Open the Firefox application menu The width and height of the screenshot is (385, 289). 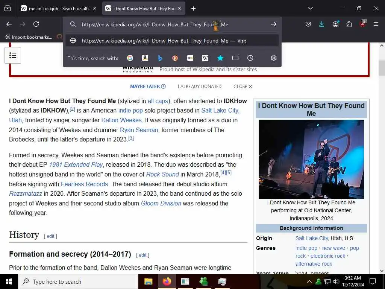[x=376, y=24]
